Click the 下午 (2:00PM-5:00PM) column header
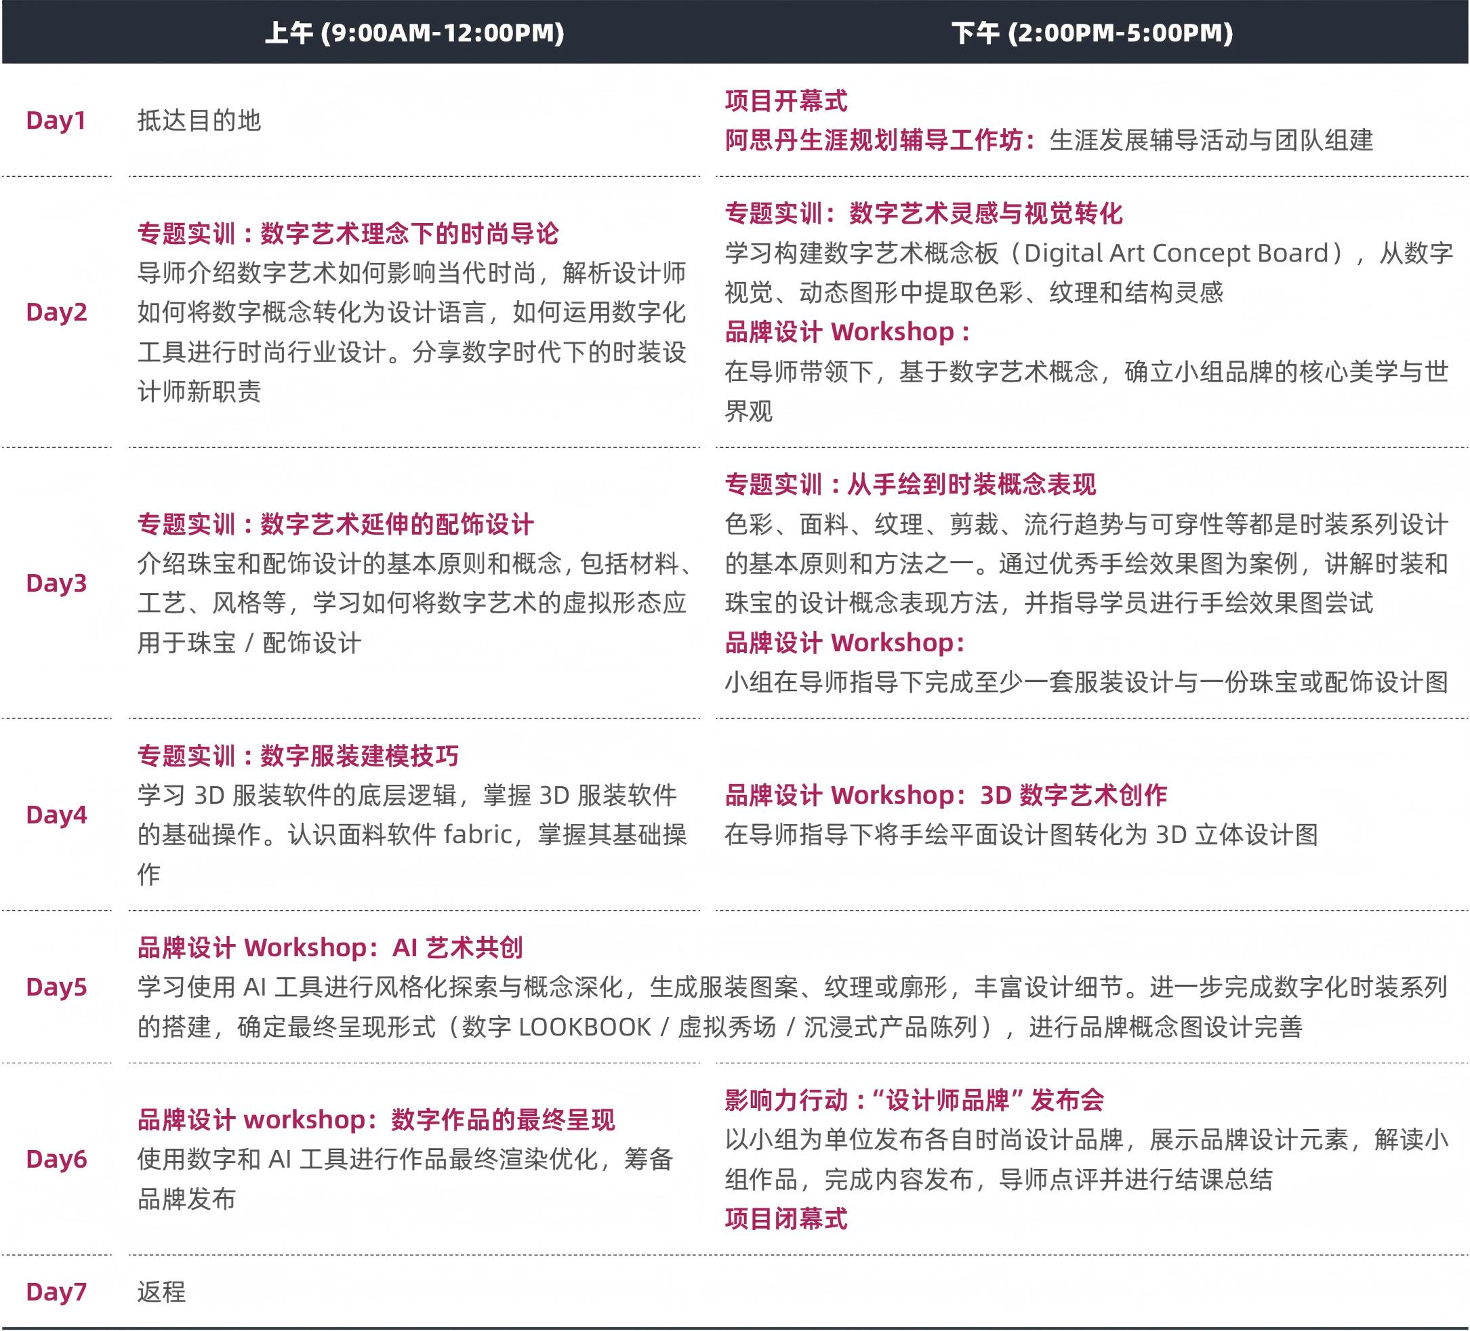Image resolution: width=1470 pixels, height=1331 pixels. 1092,34
